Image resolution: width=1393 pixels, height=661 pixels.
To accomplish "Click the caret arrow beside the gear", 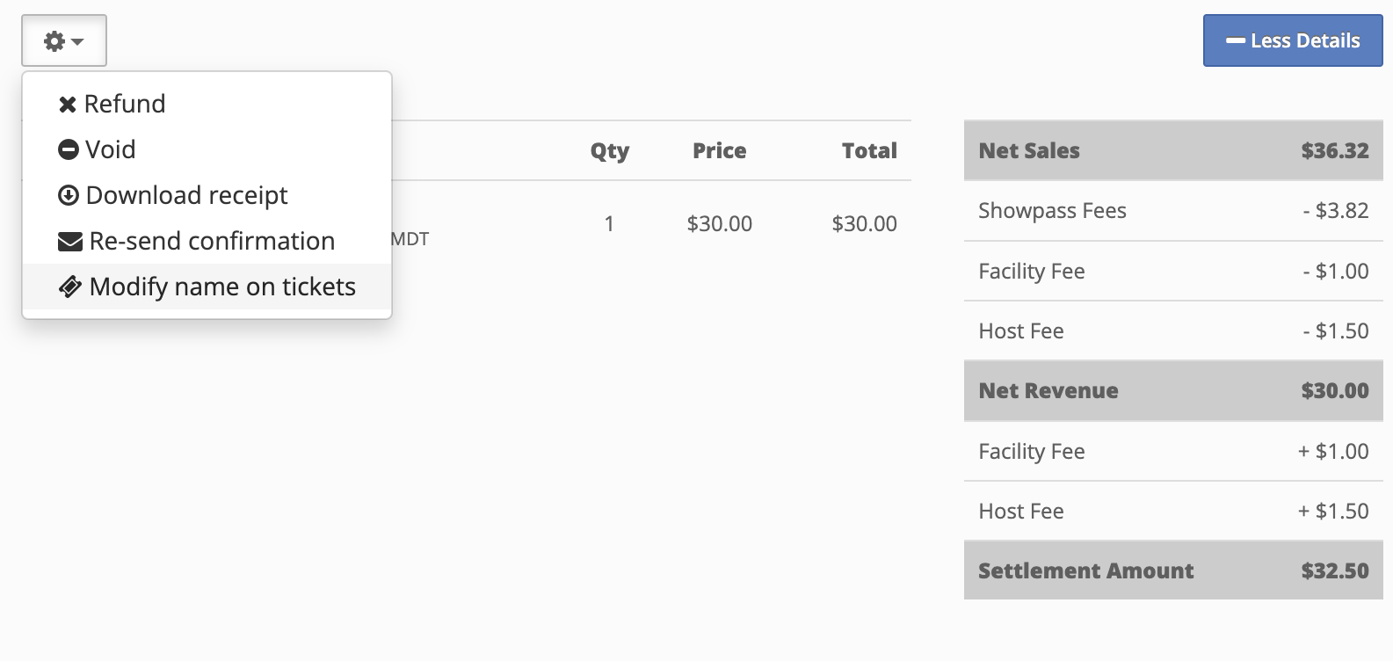I will click(77, 42).
